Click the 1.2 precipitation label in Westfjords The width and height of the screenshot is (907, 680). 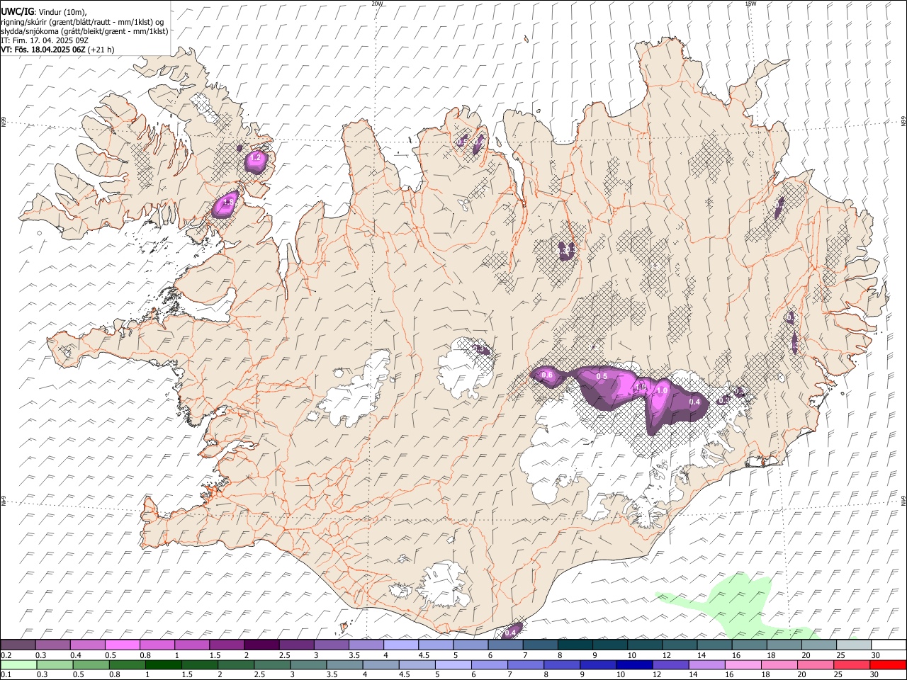tap(257, 158)
